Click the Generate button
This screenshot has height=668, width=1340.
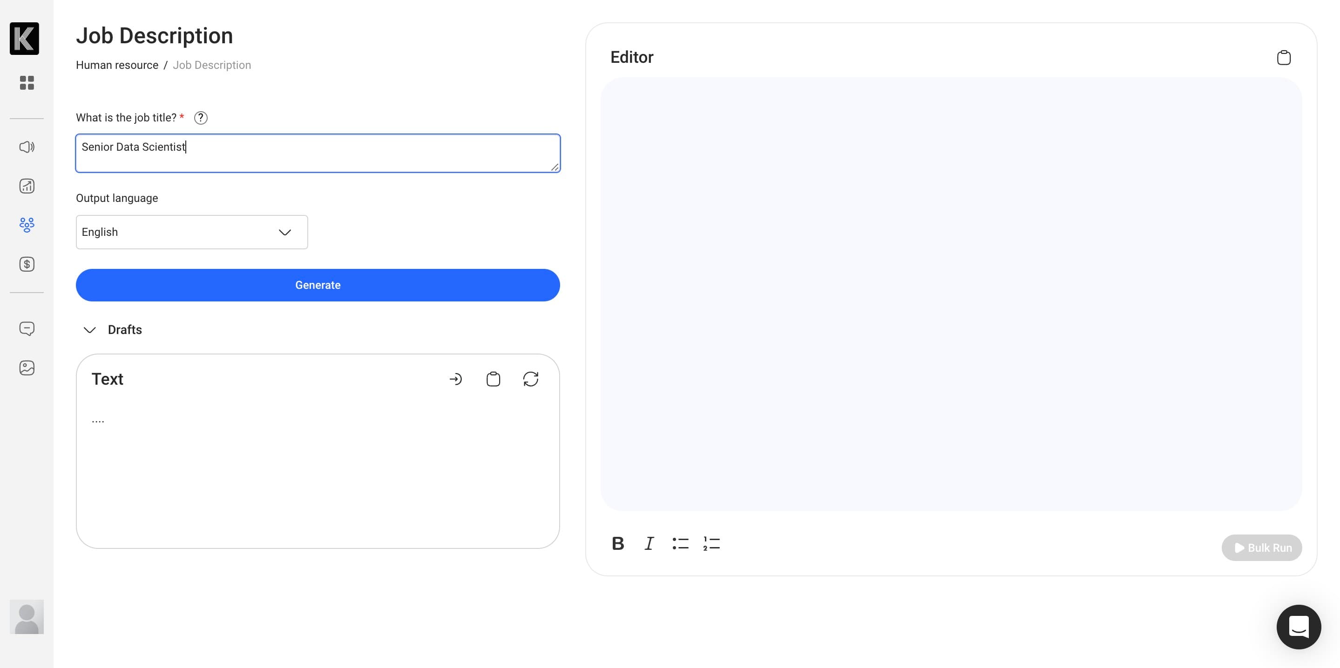pos(318,286)
